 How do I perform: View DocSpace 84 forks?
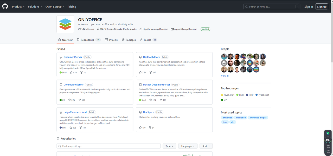[152, 128]
